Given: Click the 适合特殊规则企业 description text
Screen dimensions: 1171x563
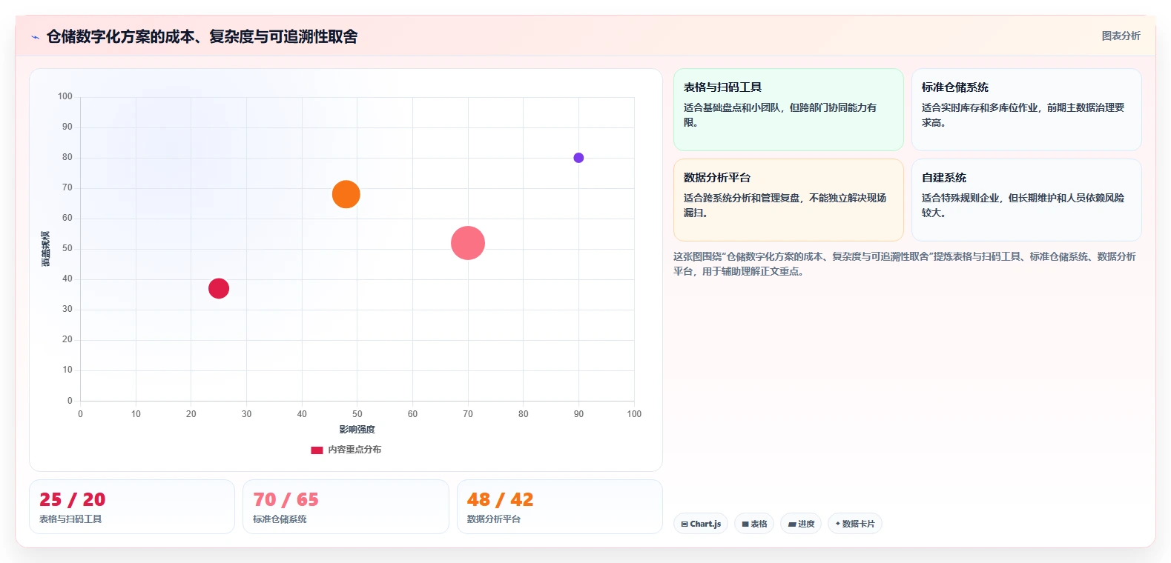Looking at the screenshot, I should coord(1023,205).
